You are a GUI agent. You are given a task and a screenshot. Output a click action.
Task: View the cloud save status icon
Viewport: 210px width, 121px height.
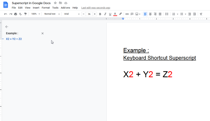point(66,3)
